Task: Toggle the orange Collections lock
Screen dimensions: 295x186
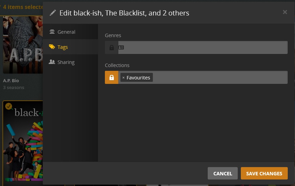Action: [x=111, y=78]
